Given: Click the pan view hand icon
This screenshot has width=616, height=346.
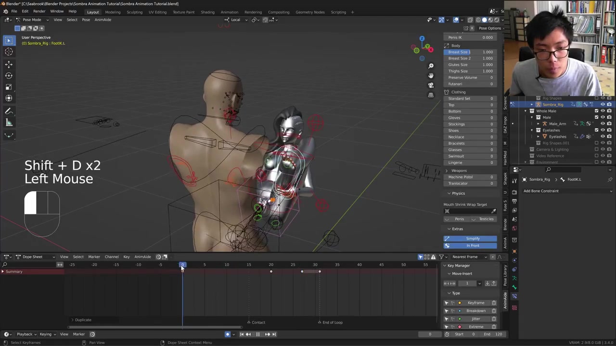Looking at the screenshot, I should 431,75.
